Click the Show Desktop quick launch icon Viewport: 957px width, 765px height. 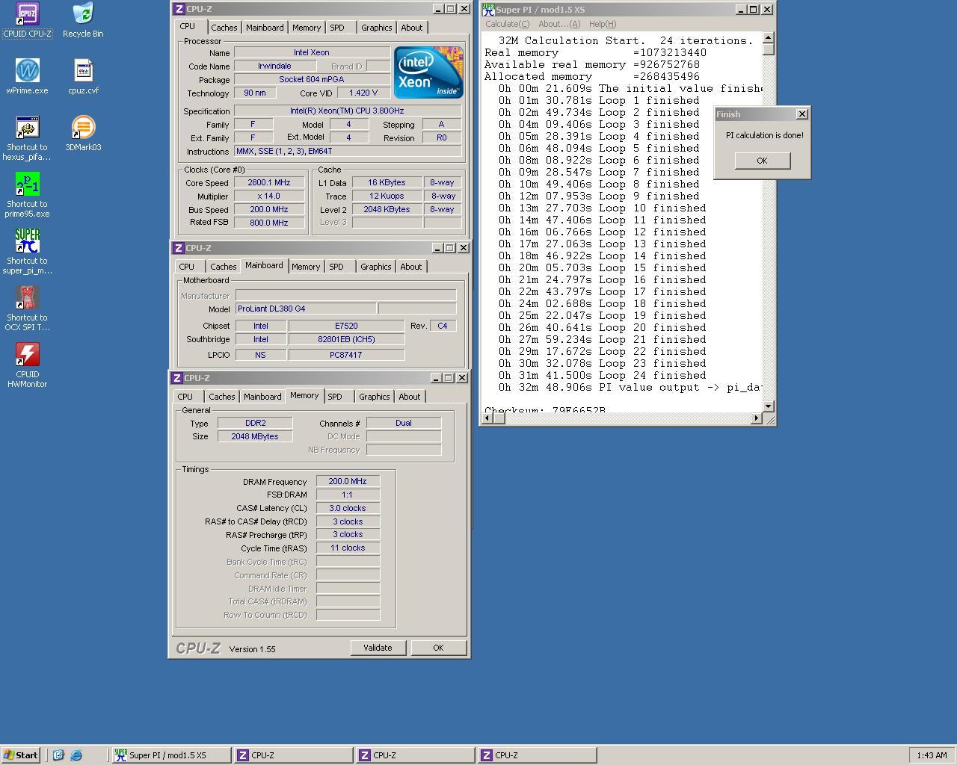click(x=58, y=755)
